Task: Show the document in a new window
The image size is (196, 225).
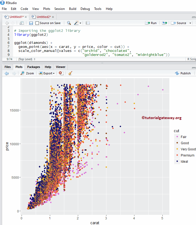Action: pos(22,23)
